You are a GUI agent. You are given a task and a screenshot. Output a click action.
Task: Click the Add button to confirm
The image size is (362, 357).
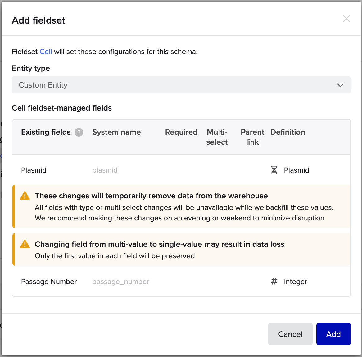[333, 334]
